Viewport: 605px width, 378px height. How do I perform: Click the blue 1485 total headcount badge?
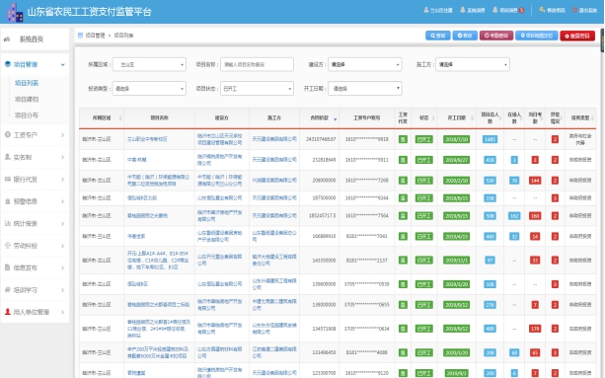coord(490,139)
